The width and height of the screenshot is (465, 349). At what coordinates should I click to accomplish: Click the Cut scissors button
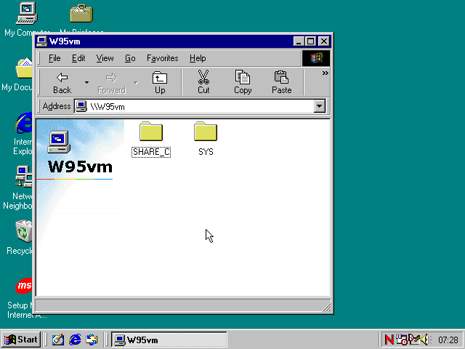point(203,82)
